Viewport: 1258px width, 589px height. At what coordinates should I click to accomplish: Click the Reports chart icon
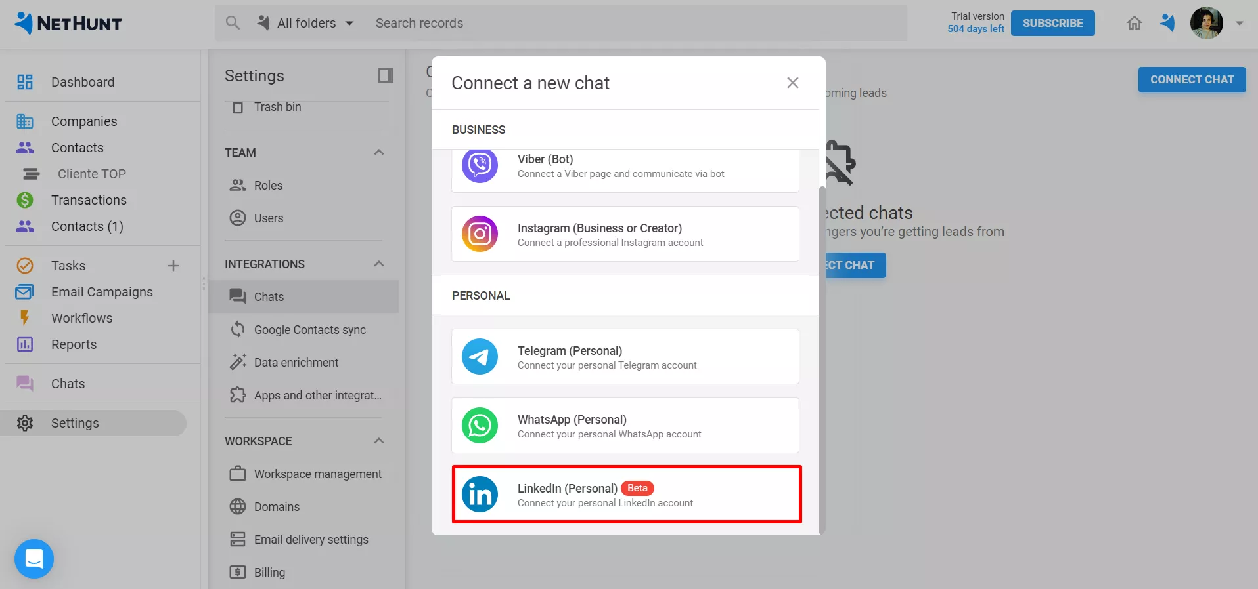(x=25, y=344)
